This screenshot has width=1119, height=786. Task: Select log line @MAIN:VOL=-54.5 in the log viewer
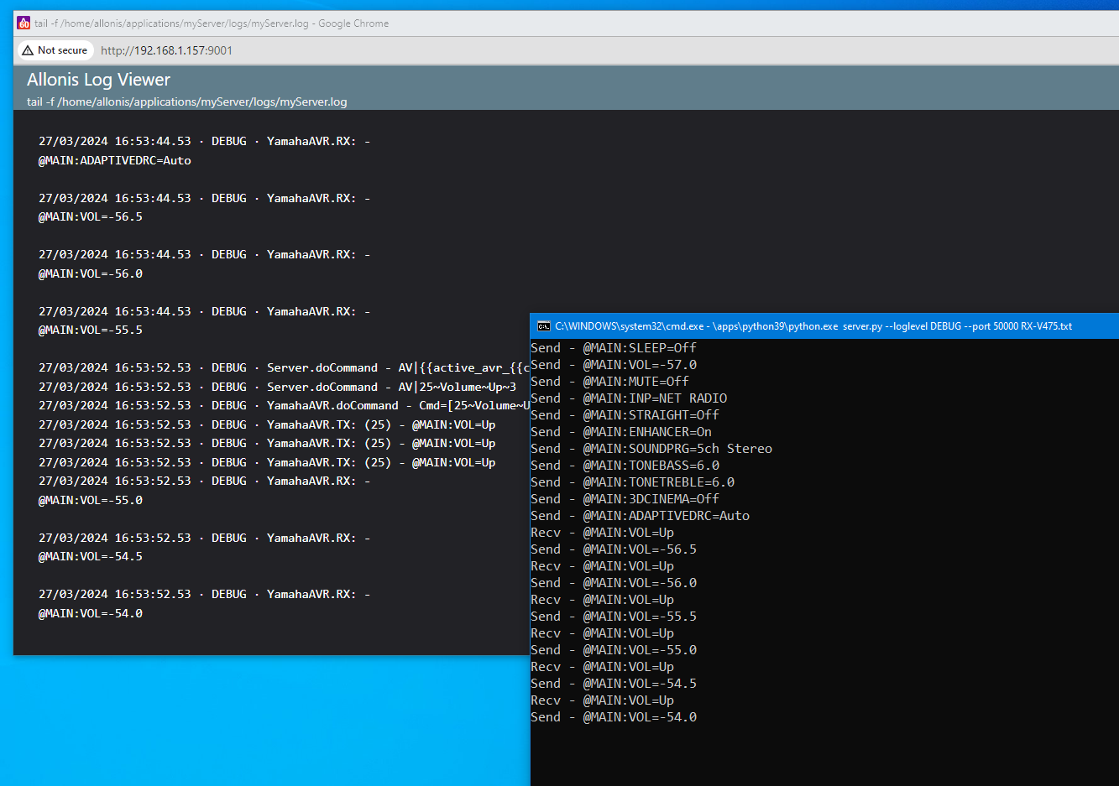pos(91,556)
